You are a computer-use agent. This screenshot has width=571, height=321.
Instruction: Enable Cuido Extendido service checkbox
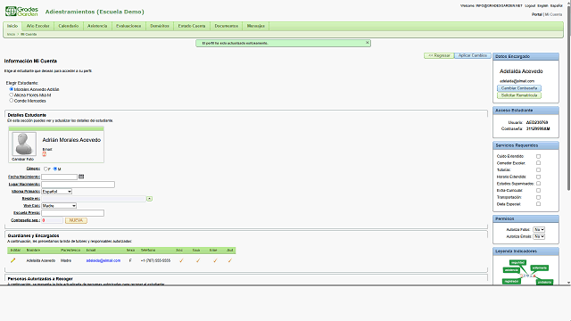coord(538,156)
